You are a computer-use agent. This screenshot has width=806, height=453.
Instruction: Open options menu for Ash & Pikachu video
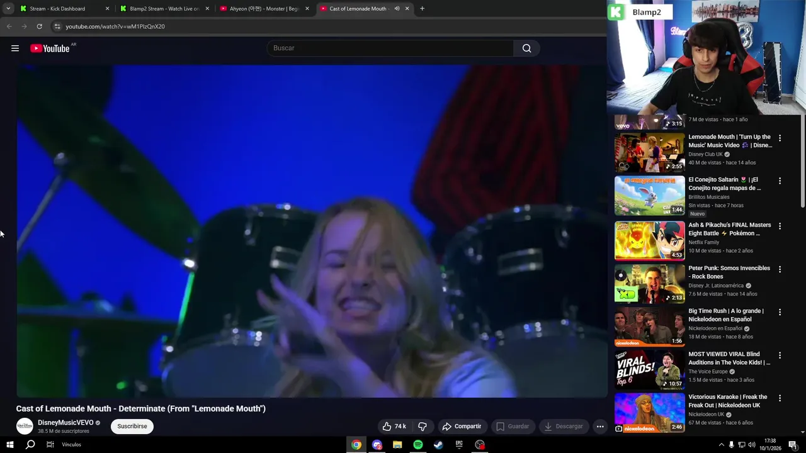[x=780, y=226]
